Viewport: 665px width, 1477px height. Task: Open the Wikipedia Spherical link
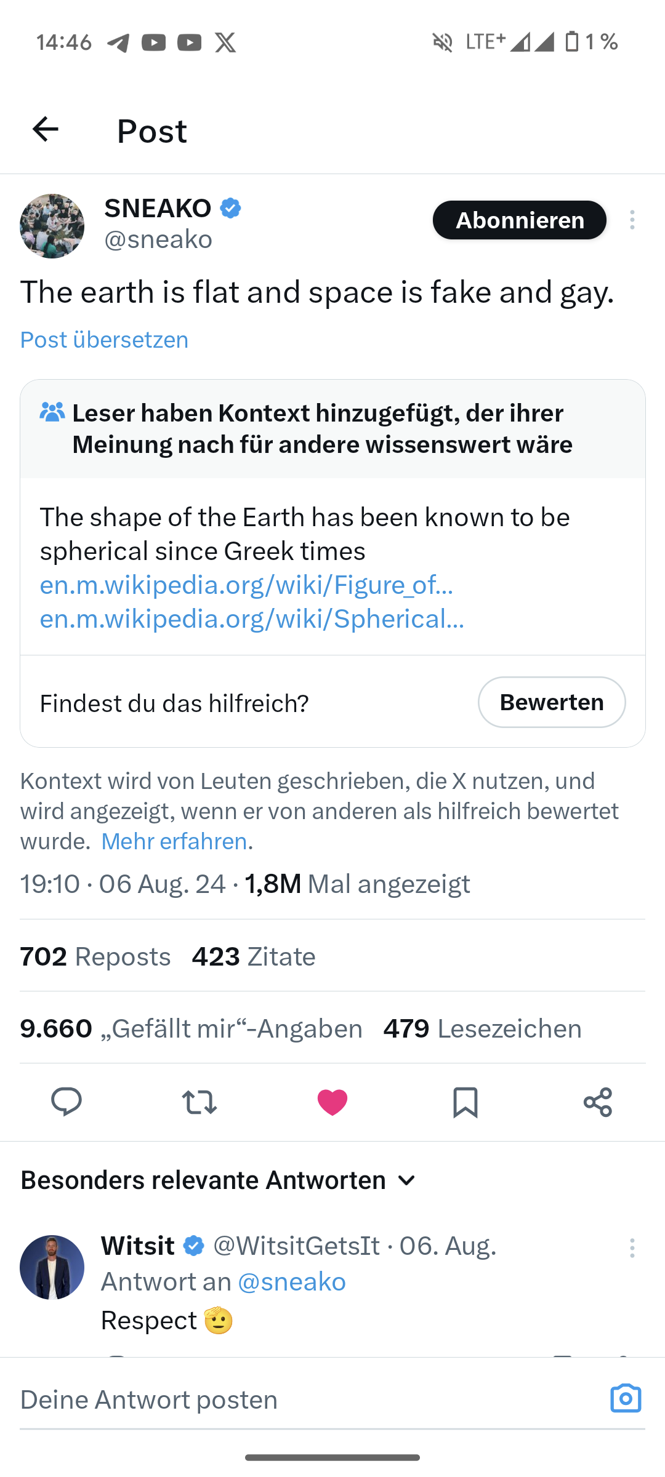(x=252, y=618)
